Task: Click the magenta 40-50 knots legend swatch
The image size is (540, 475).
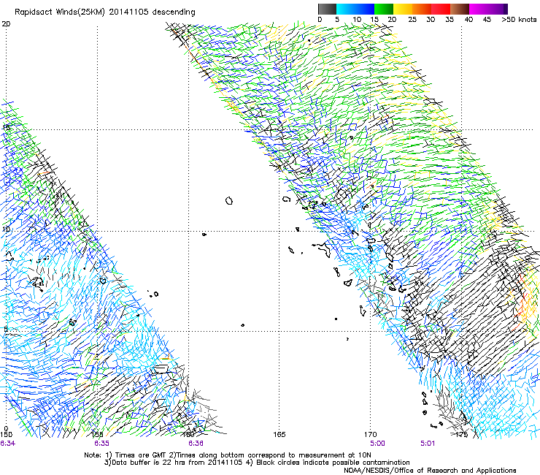Action: [488, 9]
